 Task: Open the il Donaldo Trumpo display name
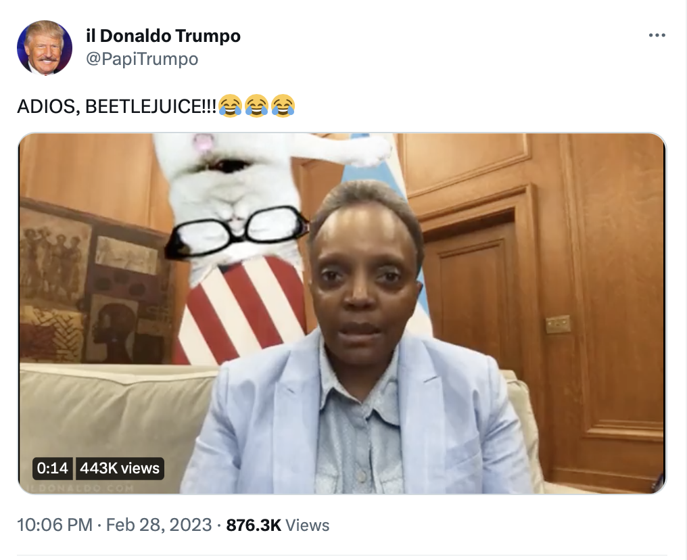(163, 36)
